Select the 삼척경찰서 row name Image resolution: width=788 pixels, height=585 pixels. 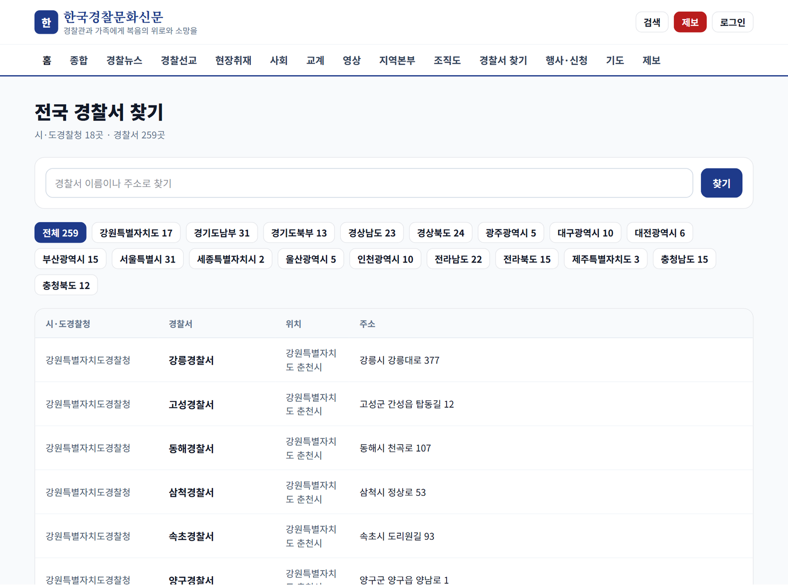tap(192, 492)
